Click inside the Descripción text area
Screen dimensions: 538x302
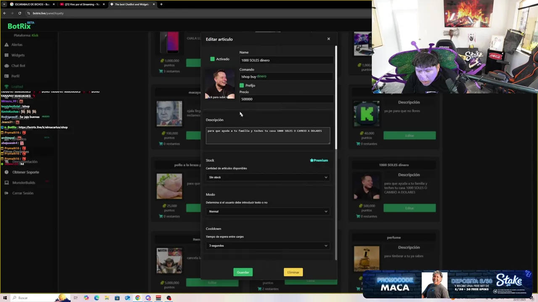(268, 135)
